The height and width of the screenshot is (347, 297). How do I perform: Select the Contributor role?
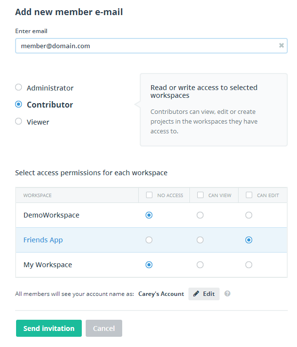[19, 104]
